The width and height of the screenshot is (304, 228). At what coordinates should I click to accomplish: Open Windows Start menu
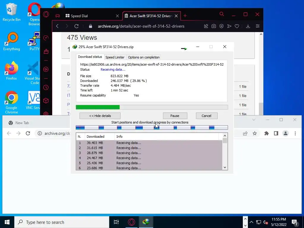click(x=7, y=222)
